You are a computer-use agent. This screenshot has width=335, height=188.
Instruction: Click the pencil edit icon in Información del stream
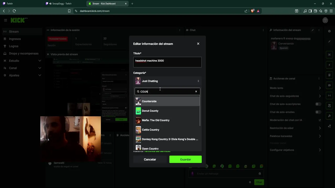[x=312, y=30]
